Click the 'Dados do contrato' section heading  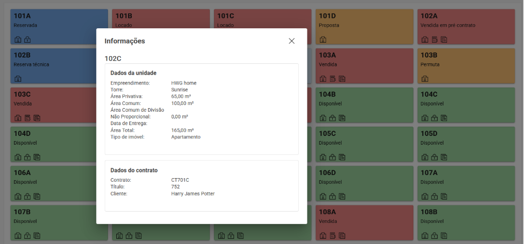coord(134,170)
